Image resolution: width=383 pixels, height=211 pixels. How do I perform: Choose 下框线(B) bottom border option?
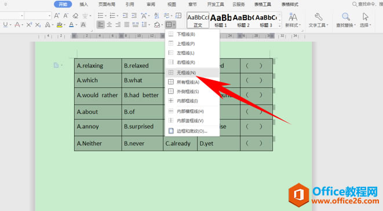192,34
